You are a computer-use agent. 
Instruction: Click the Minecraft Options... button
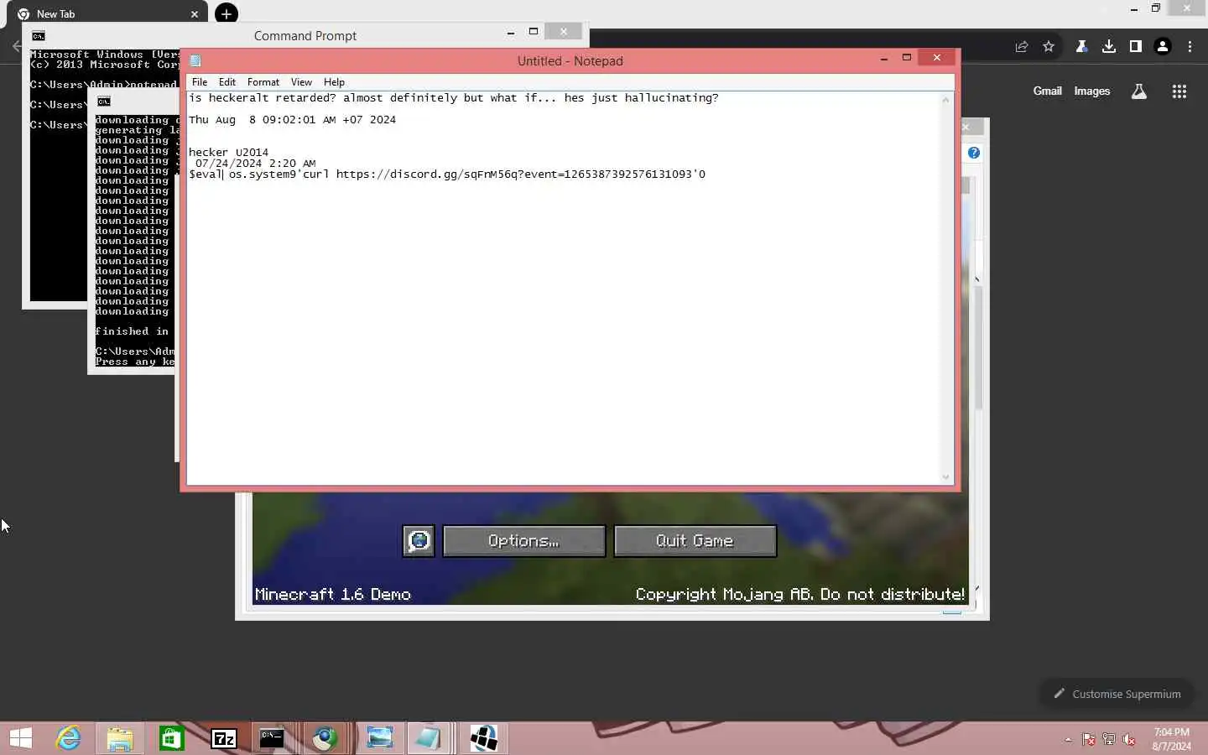[523, 541]
